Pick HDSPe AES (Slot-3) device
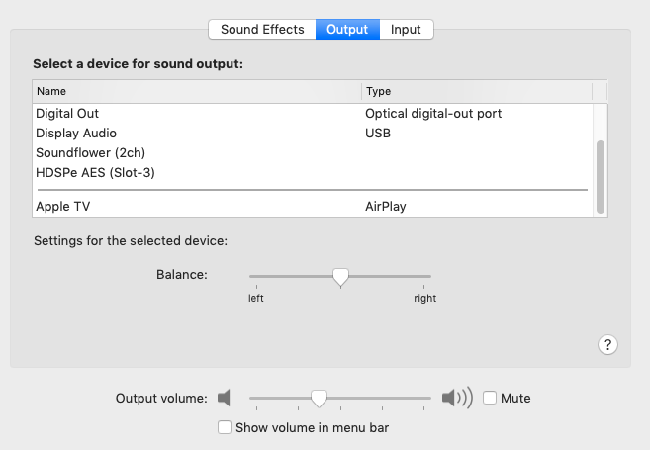 [x=95, y=172]
